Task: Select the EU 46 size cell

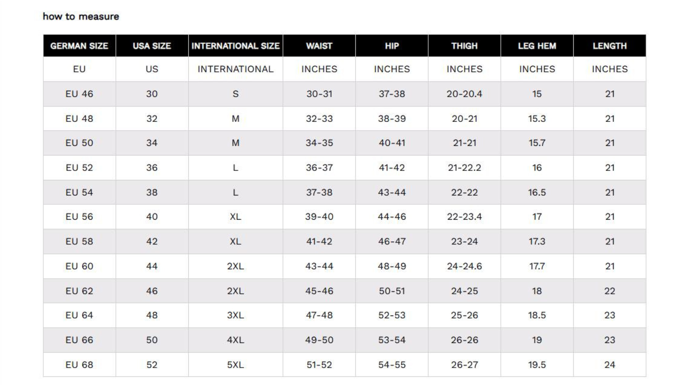Action: tap(79, 94)
